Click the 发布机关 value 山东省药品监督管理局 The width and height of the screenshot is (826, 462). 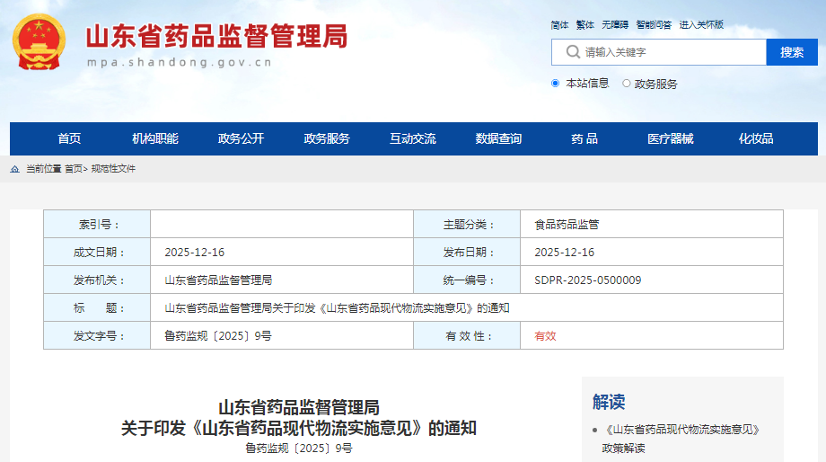tap(218, 280)
